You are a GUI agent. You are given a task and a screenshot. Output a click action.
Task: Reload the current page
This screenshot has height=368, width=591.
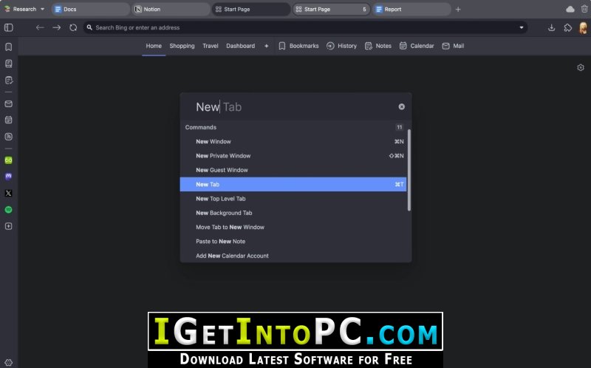pyautogui.click(x=73, y=27)
